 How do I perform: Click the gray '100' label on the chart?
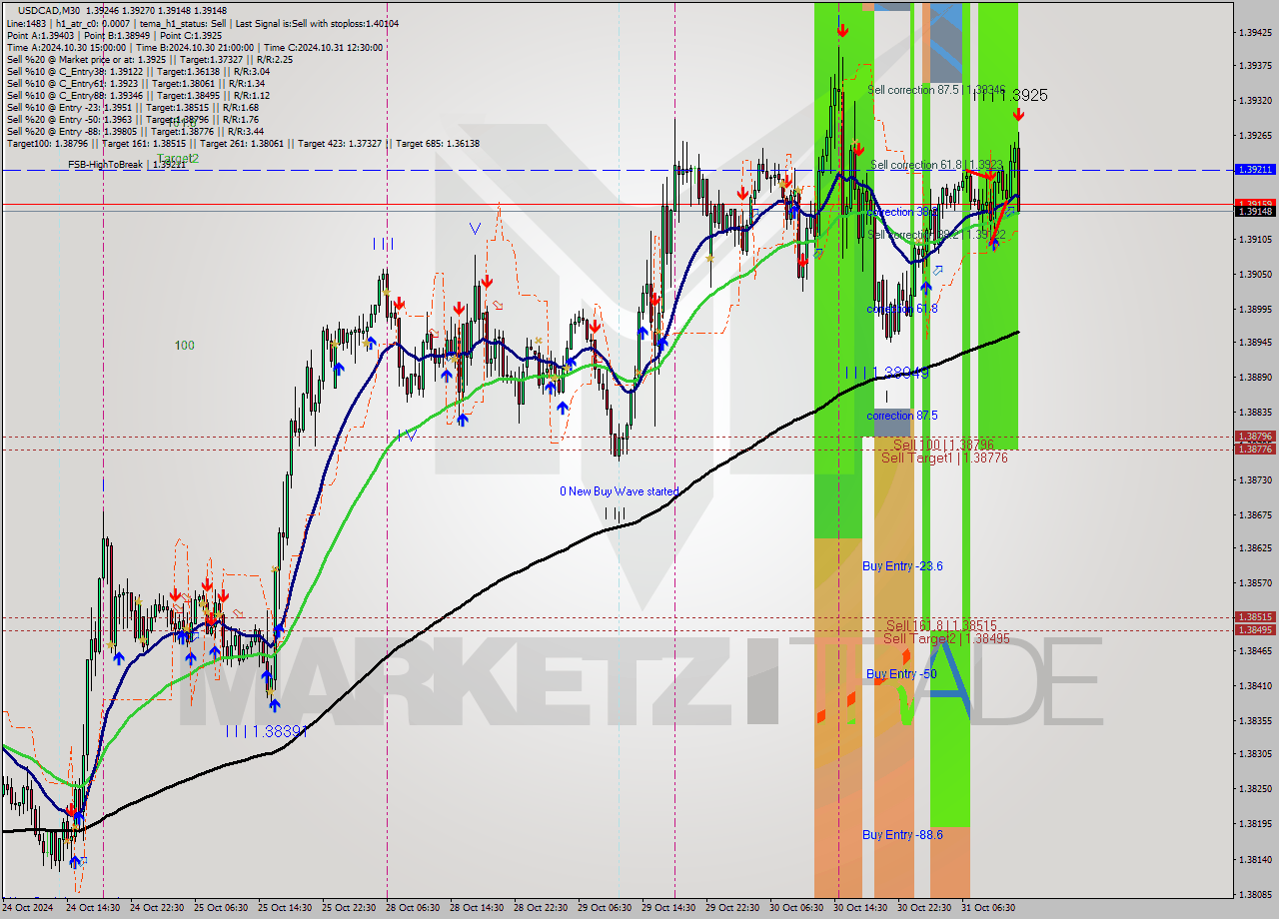click(185, 346)
